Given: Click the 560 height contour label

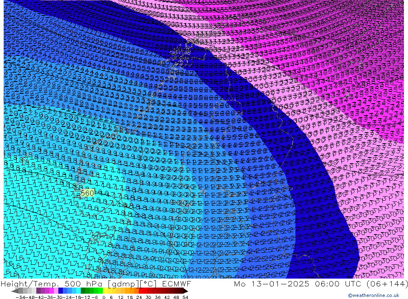Looking at the screenshot, I should [87, 193].
